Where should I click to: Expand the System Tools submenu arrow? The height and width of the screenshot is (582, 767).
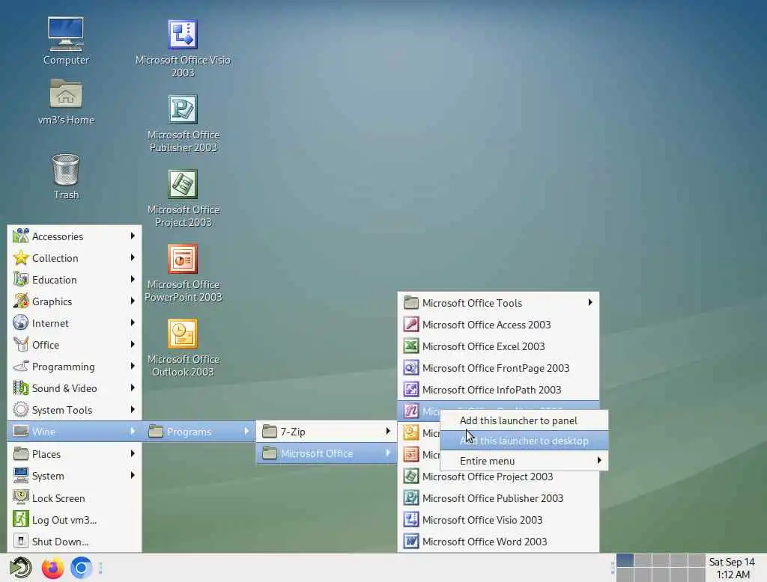(x=133, y=409)
